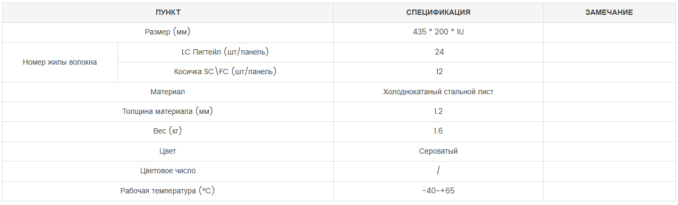Click Холоднокатаный стальной лист text
Viewport: 678px width, 205px height.
[438, 92]
